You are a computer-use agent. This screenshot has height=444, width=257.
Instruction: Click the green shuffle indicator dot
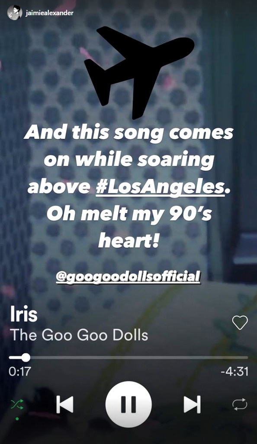tap(17, 419)
